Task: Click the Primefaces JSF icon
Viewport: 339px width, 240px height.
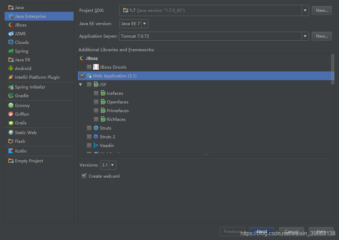Action: tap(103, 111)
